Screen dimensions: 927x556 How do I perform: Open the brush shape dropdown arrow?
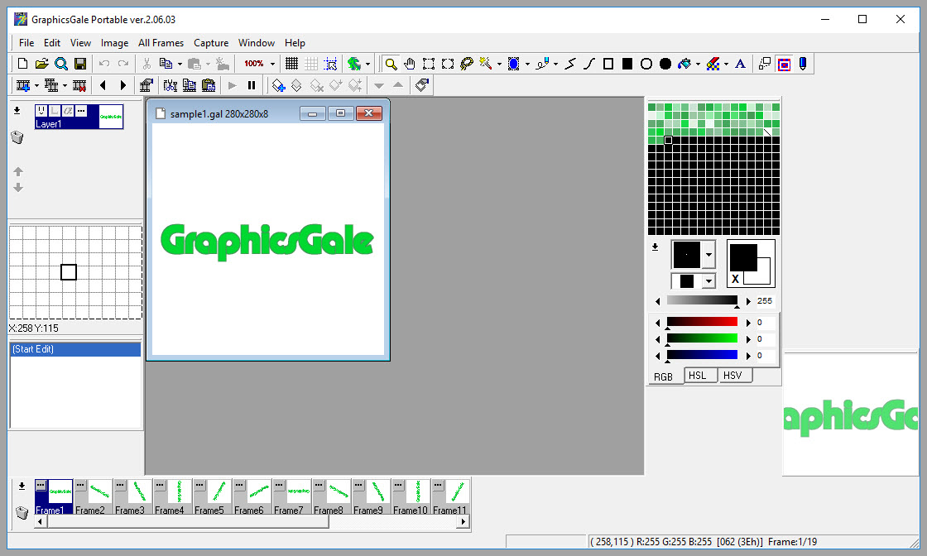708,256
